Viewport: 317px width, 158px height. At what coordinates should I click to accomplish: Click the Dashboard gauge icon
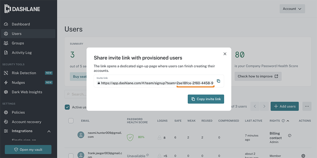[x=6, y=24]
